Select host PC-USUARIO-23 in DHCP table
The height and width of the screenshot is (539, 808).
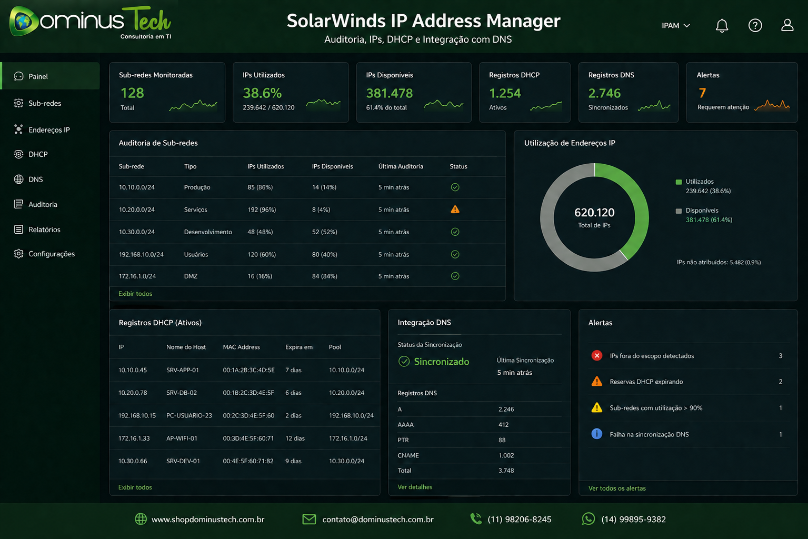pyautogui.click(x=189, y=416)
